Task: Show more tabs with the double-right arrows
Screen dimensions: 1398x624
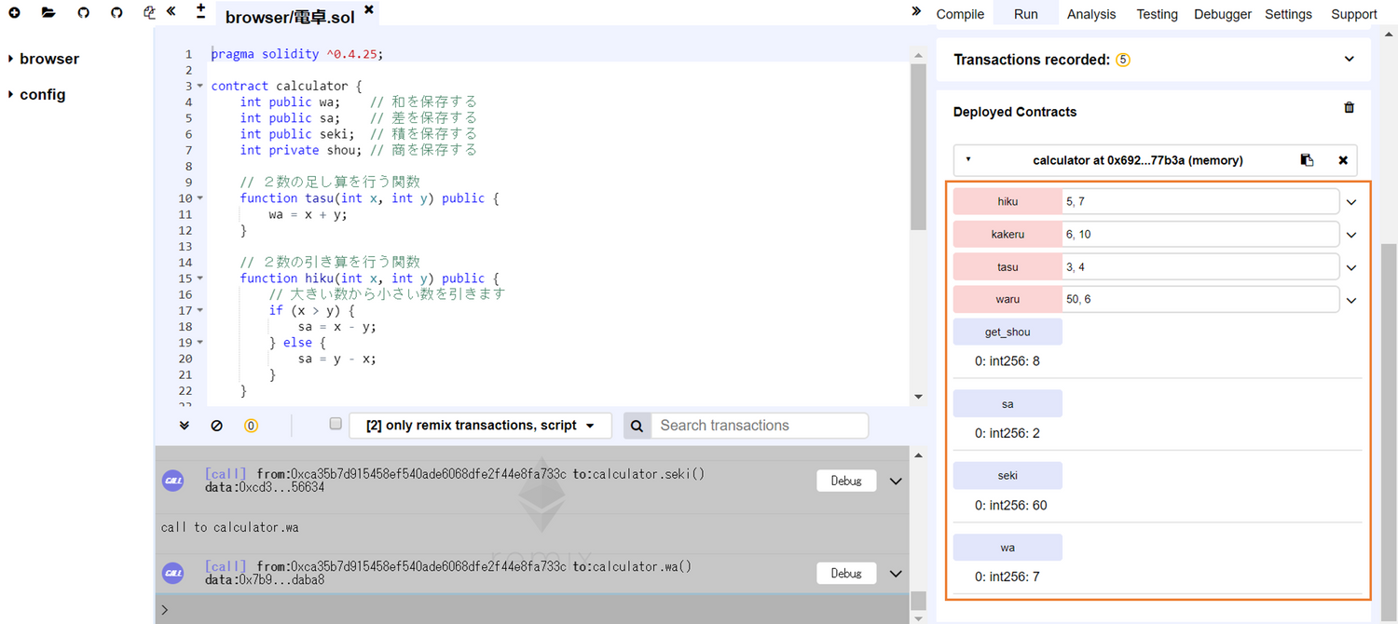Action: pyautogui.click(x=916, y=11)
